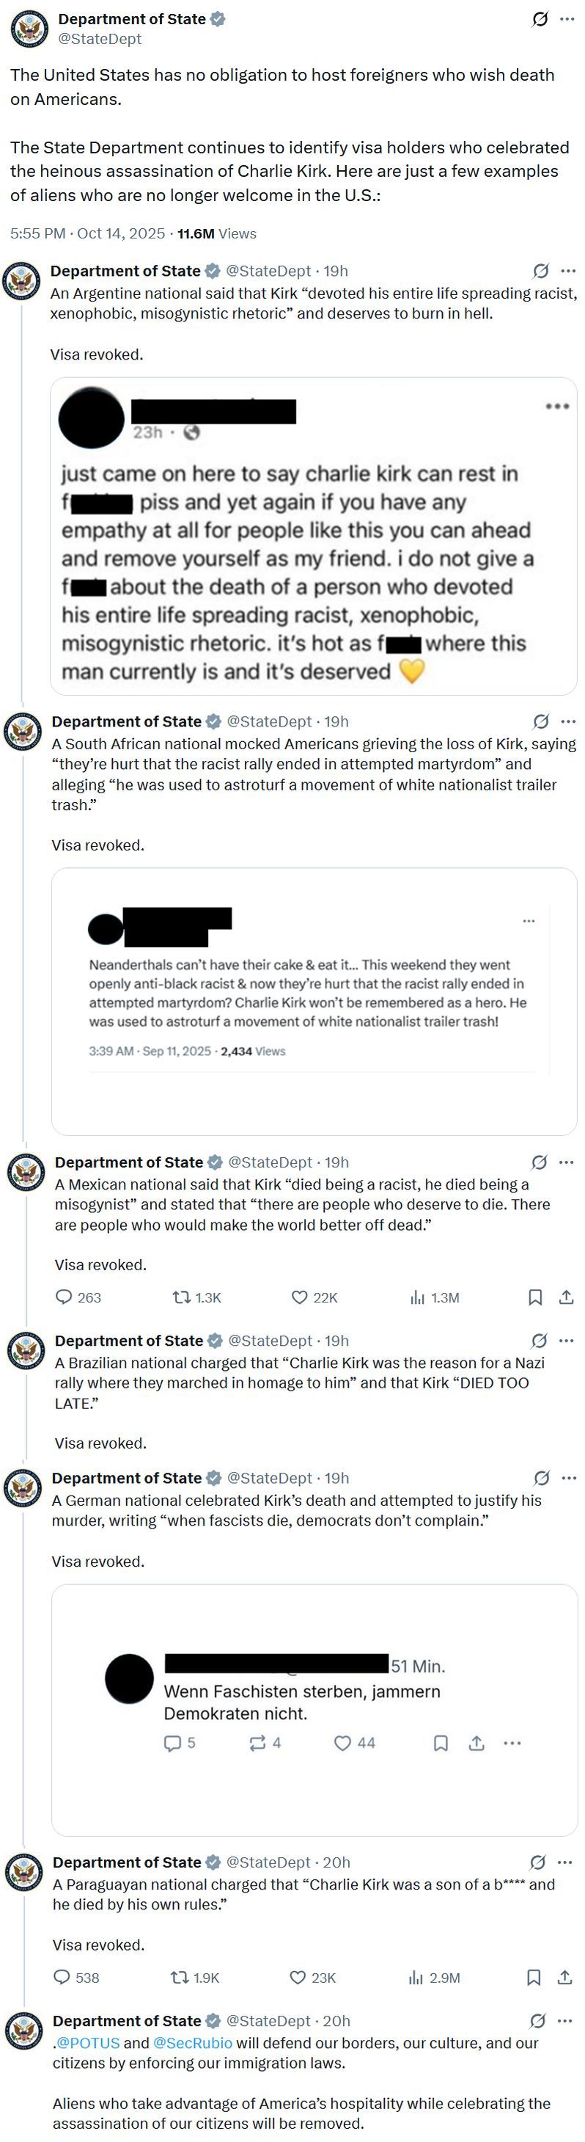The height and width of the screenshot is (2142, 585).
Task: Share the Paraguayan national post
Action: pos(564,1978)
